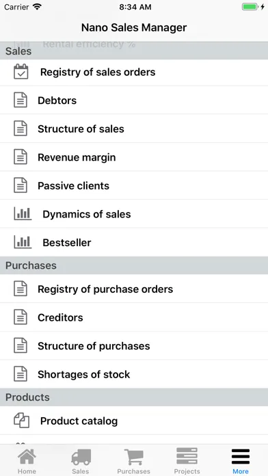This screenshot has height=476, width=268.
Task: Open Registry of purchase orders
Action: [134, 289]
